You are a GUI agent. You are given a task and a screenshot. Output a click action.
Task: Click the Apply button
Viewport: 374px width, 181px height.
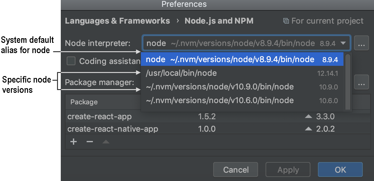288,170
